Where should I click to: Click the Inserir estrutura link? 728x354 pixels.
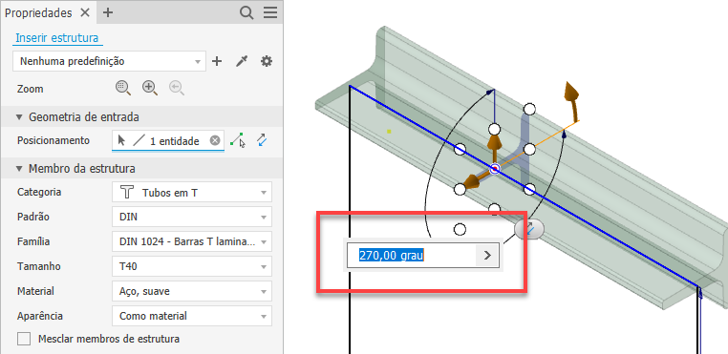point(57,38)
